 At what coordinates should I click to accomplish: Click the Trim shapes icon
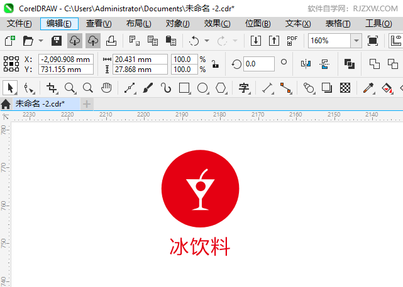point(393,64)
